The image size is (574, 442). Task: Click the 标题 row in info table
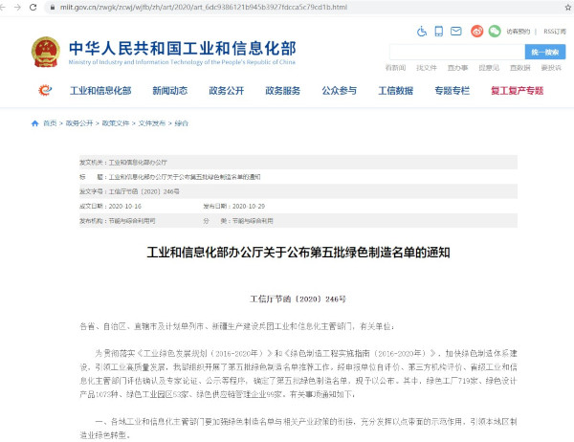coord(298,177)
